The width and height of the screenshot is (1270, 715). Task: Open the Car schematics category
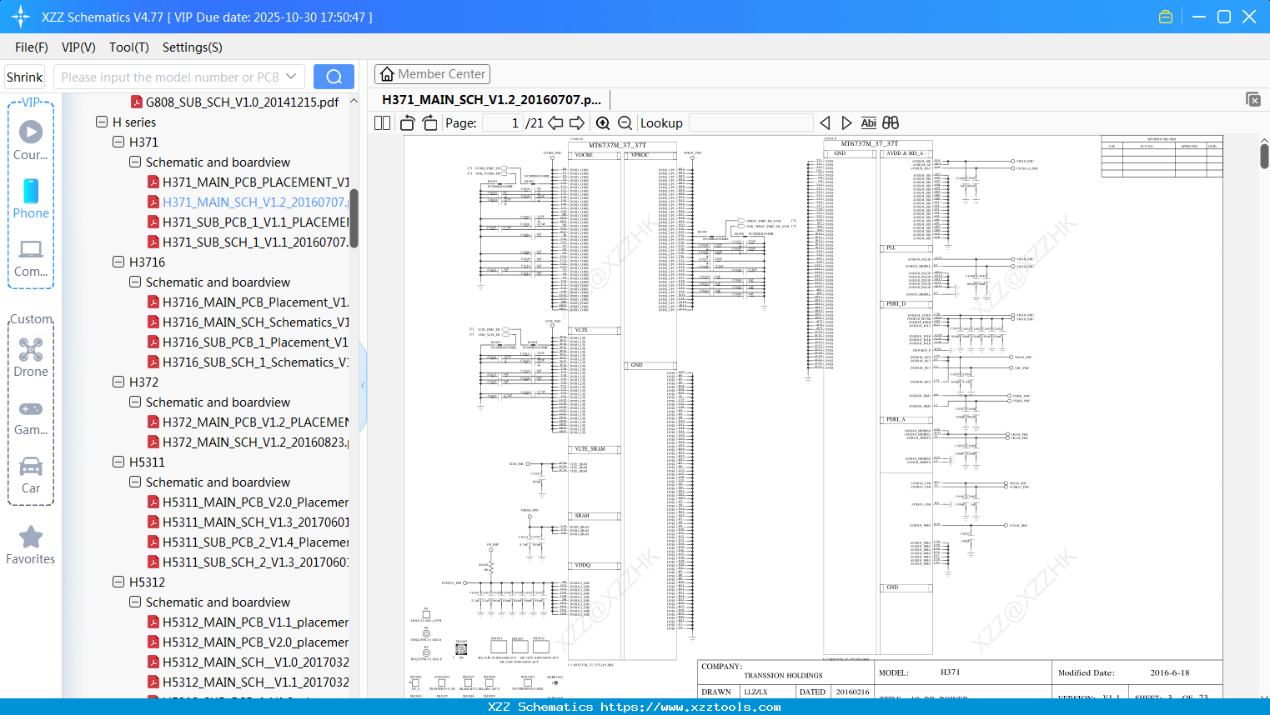click(x=31, y=473)
